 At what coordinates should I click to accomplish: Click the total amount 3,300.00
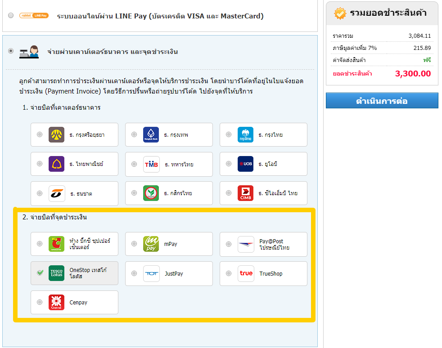413,73
